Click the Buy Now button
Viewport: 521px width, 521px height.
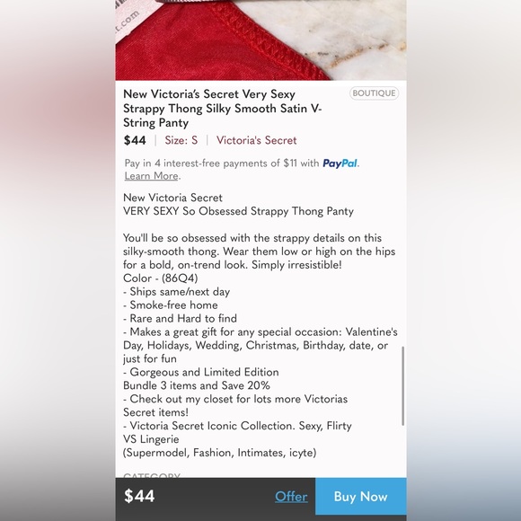click(360, 496)
